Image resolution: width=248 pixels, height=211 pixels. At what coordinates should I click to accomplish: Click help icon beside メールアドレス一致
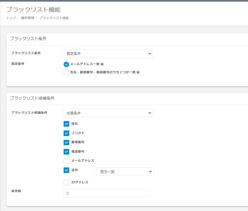point(102,64)
